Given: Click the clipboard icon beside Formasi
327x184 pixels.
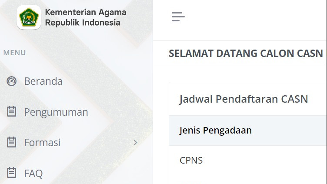Looking at the screenshot, I should 12,142.
